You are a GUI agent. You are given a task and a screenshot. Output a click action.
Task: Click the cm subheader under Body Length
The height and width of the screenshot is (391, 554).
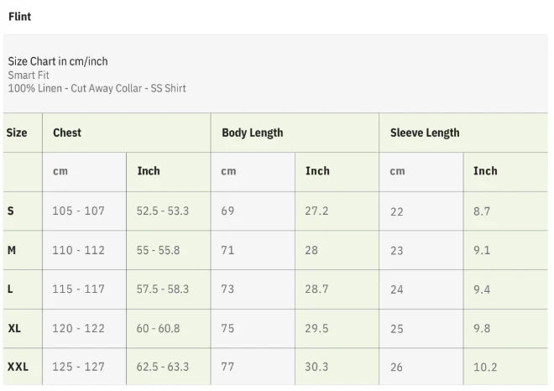tap(228, 171)
